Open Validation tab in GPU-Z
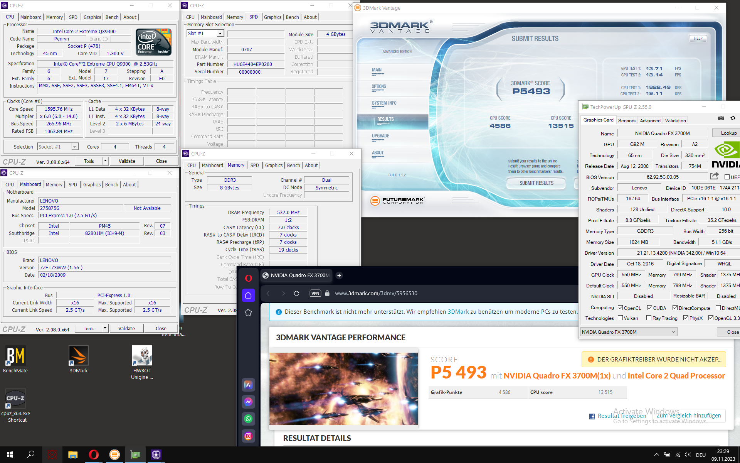Screen dimensions: 740x463 675,120
